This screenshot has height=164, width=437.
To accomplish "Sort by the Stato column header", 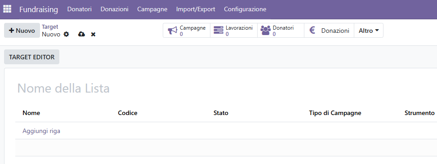I will pos(221,113).
